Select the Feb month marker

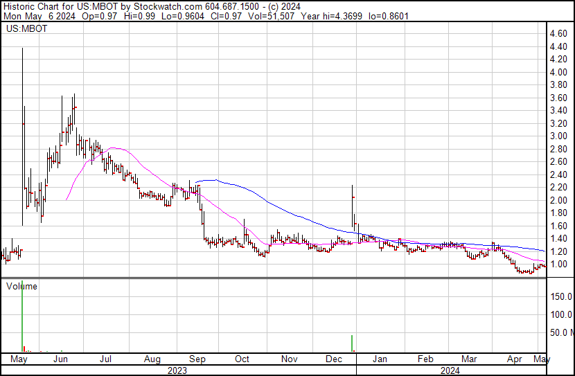point(425,359)
